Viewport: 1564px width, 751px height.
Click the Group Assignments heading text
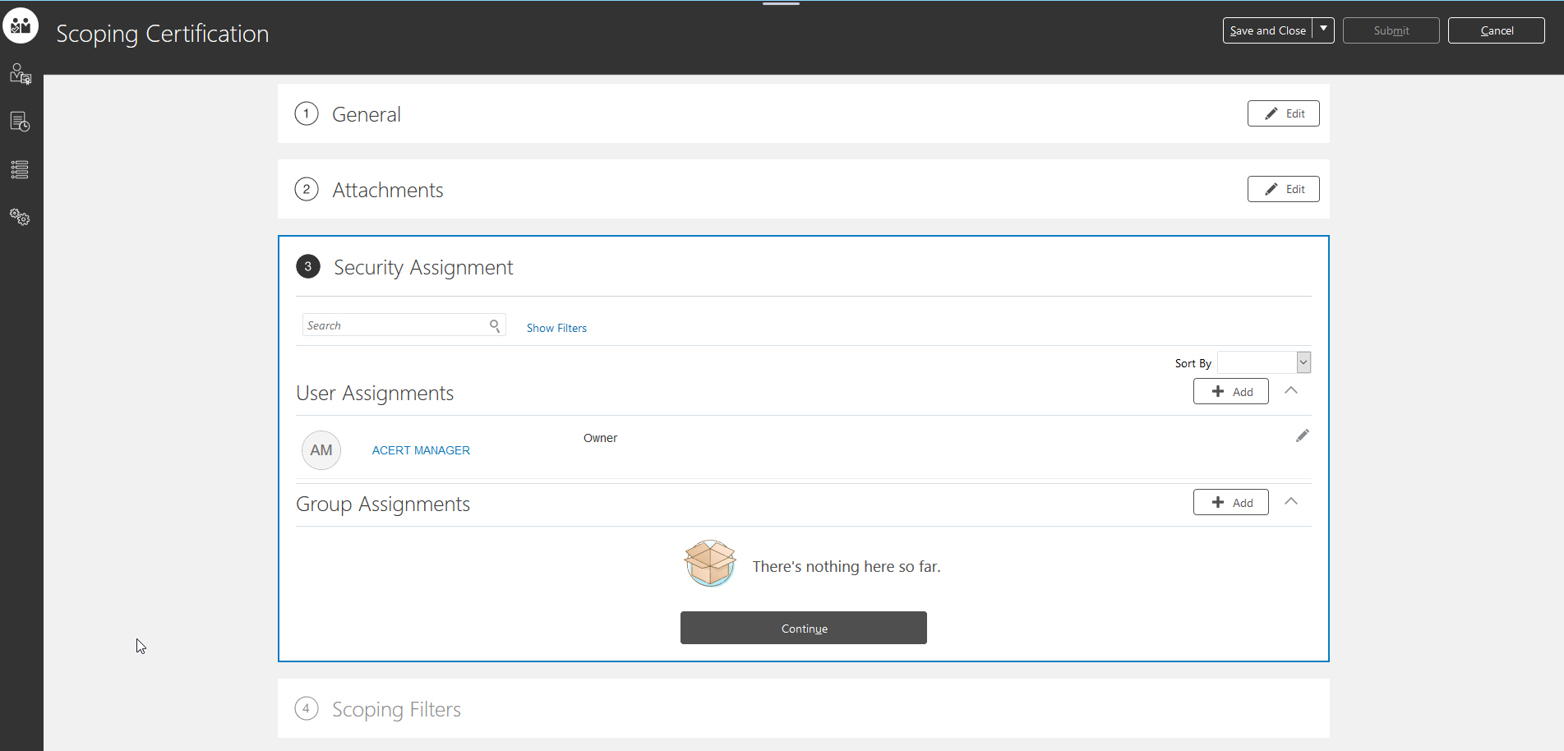(383, 504)
